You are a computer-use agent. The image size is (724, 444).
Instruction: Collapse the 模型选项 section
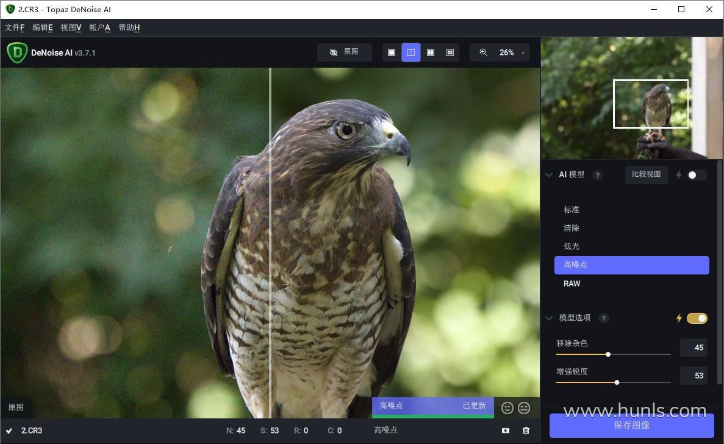click(x=549, y=318)
